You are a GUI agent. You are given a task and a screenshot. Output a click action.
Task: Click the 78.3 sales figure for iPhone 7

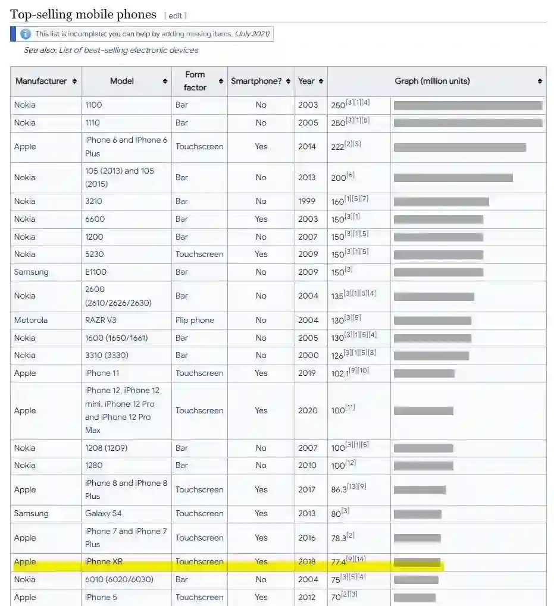[339, 538]
